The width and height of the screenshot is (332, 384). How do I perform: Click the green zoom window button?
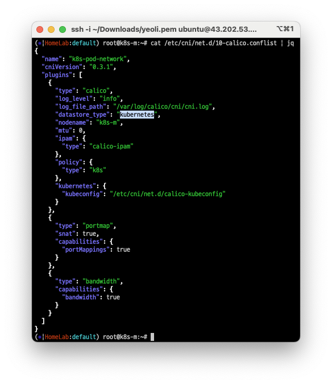63,29
